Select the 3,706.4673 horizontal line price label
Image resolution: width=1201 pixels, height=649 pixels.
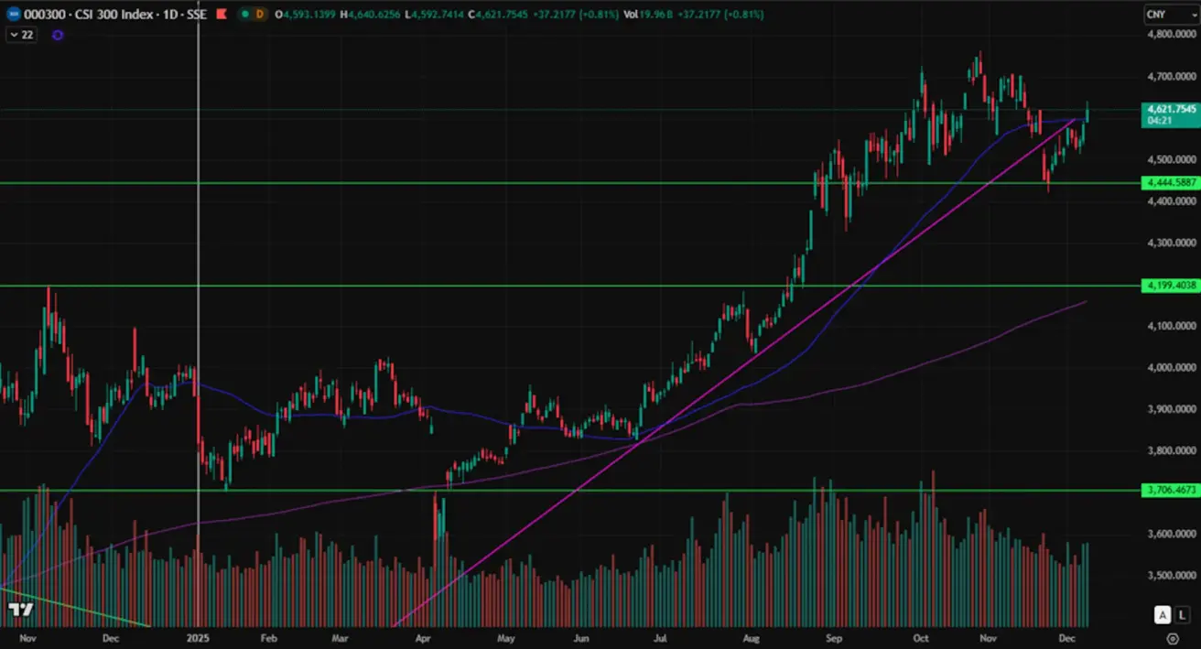(1171, 491)
